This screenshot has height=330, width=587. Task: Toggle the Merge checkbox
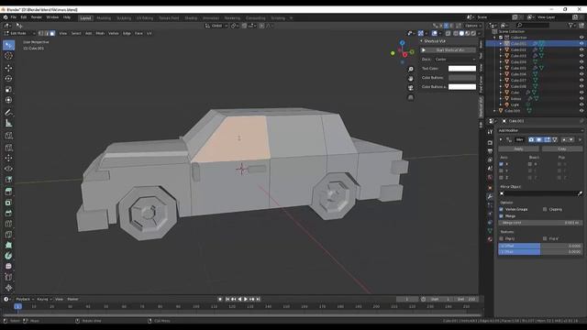click(502, 216)
